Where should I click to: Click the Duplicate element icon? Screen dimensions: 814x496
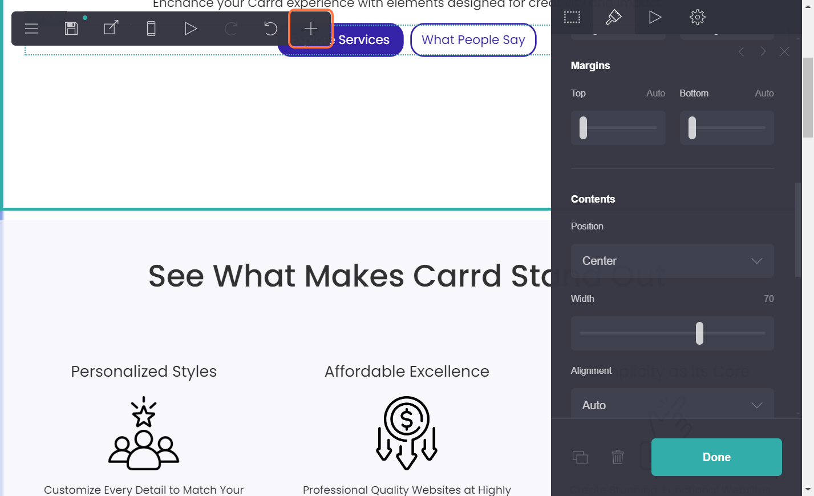click(x=580, y=457)
